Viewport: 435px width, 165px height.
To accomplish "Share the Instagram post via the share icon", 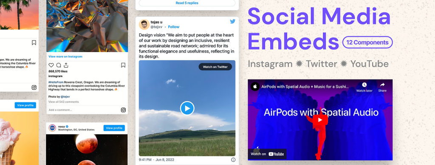I will [66, 65].
